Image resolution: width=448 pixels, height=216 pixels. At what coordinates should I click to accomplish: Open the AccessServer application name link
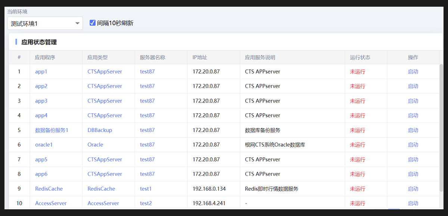[x=51, y=203]
